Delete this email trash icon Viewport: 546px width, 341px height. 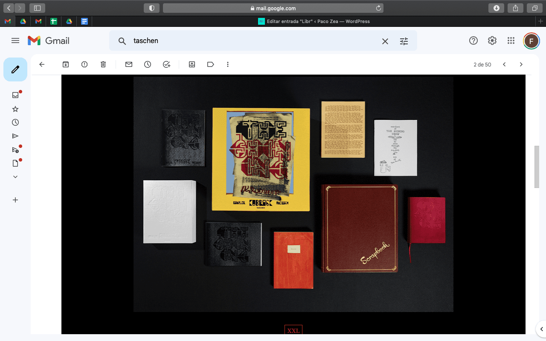tap(103, 64)
